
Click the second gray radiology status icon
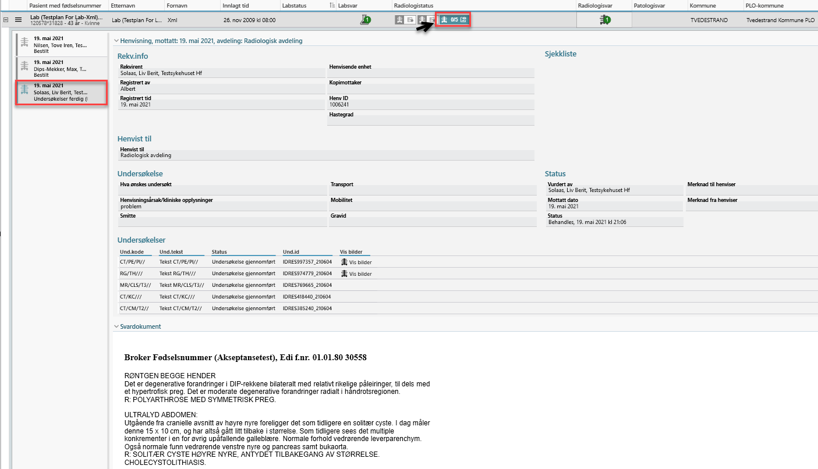(427, 20)
